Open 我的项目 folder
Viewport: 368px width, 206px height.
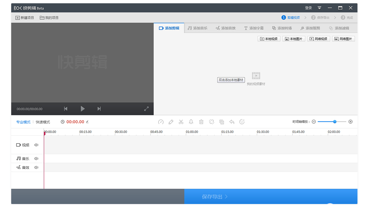(49, 18)
